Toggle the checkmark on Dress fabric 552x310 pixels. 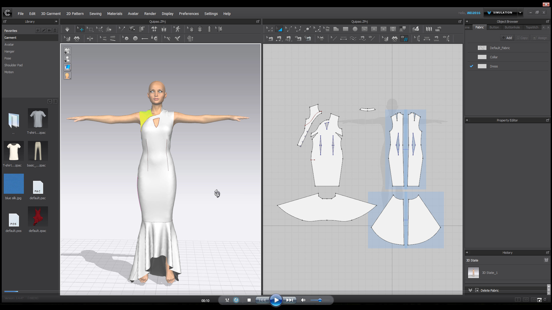(x=471, y=66)
